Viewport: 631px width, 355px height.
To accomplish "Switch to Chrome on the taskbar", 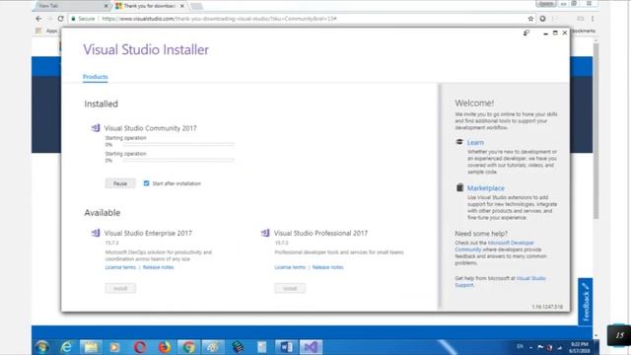I will 188,346.
